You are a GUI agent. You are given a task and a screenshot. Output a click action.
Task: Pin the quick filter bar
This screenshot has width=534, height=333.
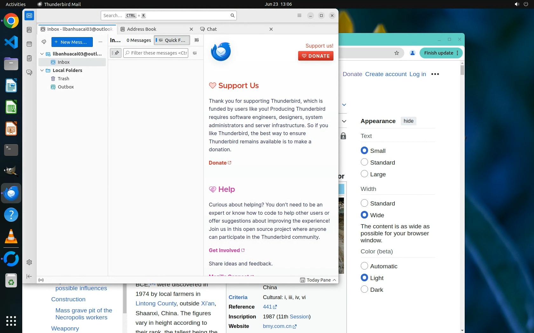[116, 53]
